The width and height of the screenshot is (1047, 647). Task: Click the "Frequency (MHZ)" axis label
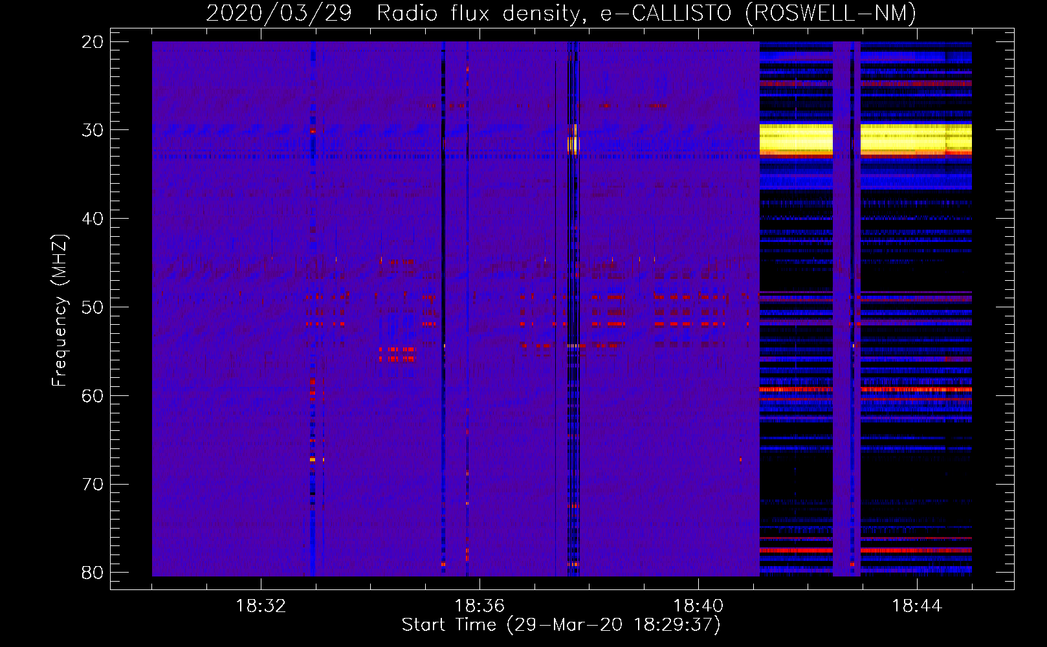click(59, 311)
